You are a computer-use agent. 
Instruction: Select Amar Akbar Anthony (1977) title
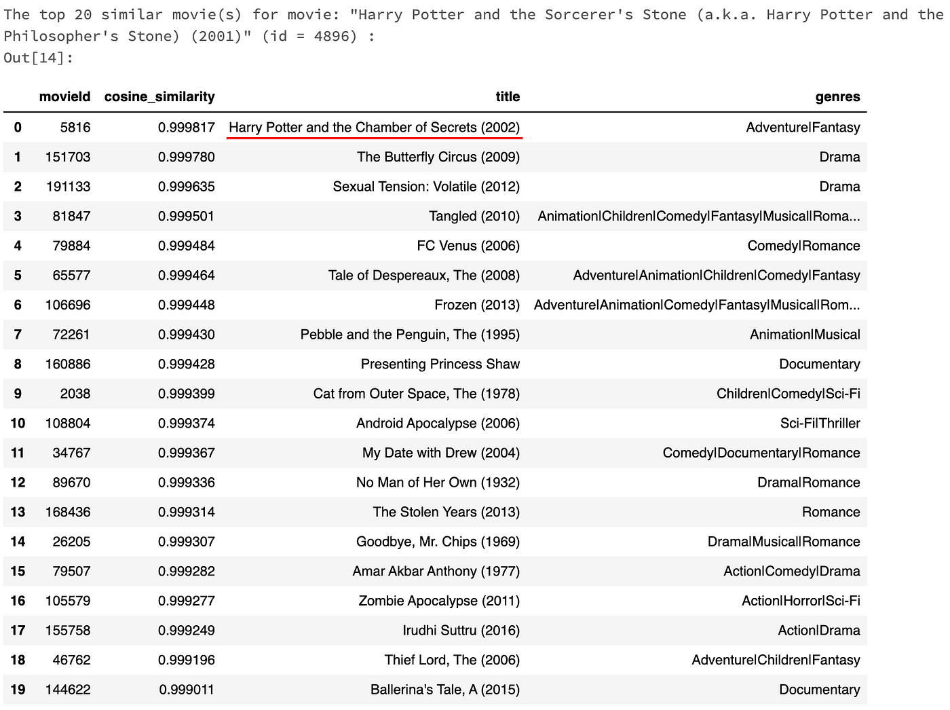click(436, 572)
